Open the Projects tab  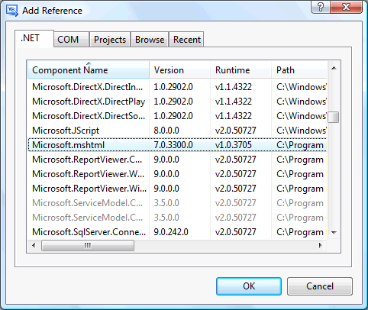point(110,40)
